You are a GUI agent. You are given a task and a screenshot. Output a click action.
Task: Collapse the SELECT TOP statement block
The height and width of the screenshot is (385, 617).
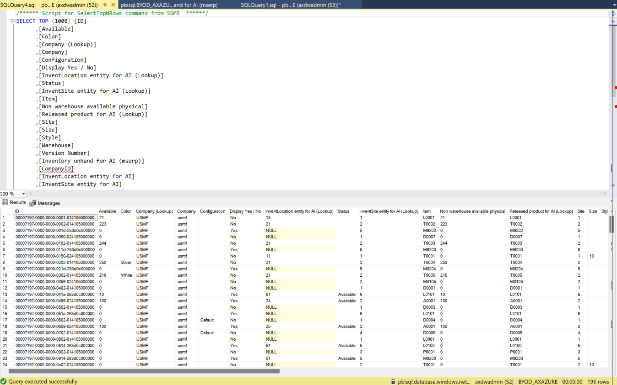13,21
